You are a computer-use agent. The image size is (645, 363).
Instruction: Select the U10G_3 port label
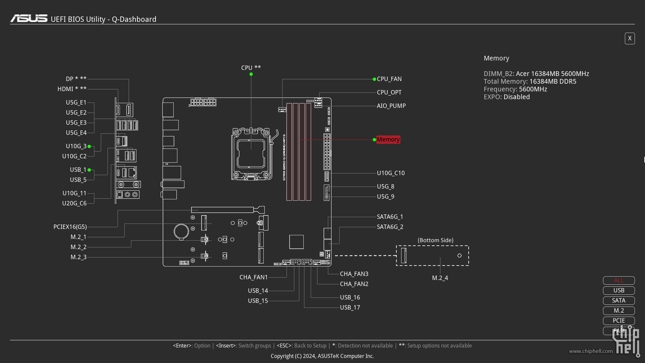coord(76,146)
